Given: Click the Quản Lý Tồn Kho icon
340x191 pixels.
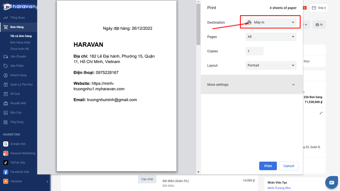Looking at the screenshot, I should click(6, 85).
